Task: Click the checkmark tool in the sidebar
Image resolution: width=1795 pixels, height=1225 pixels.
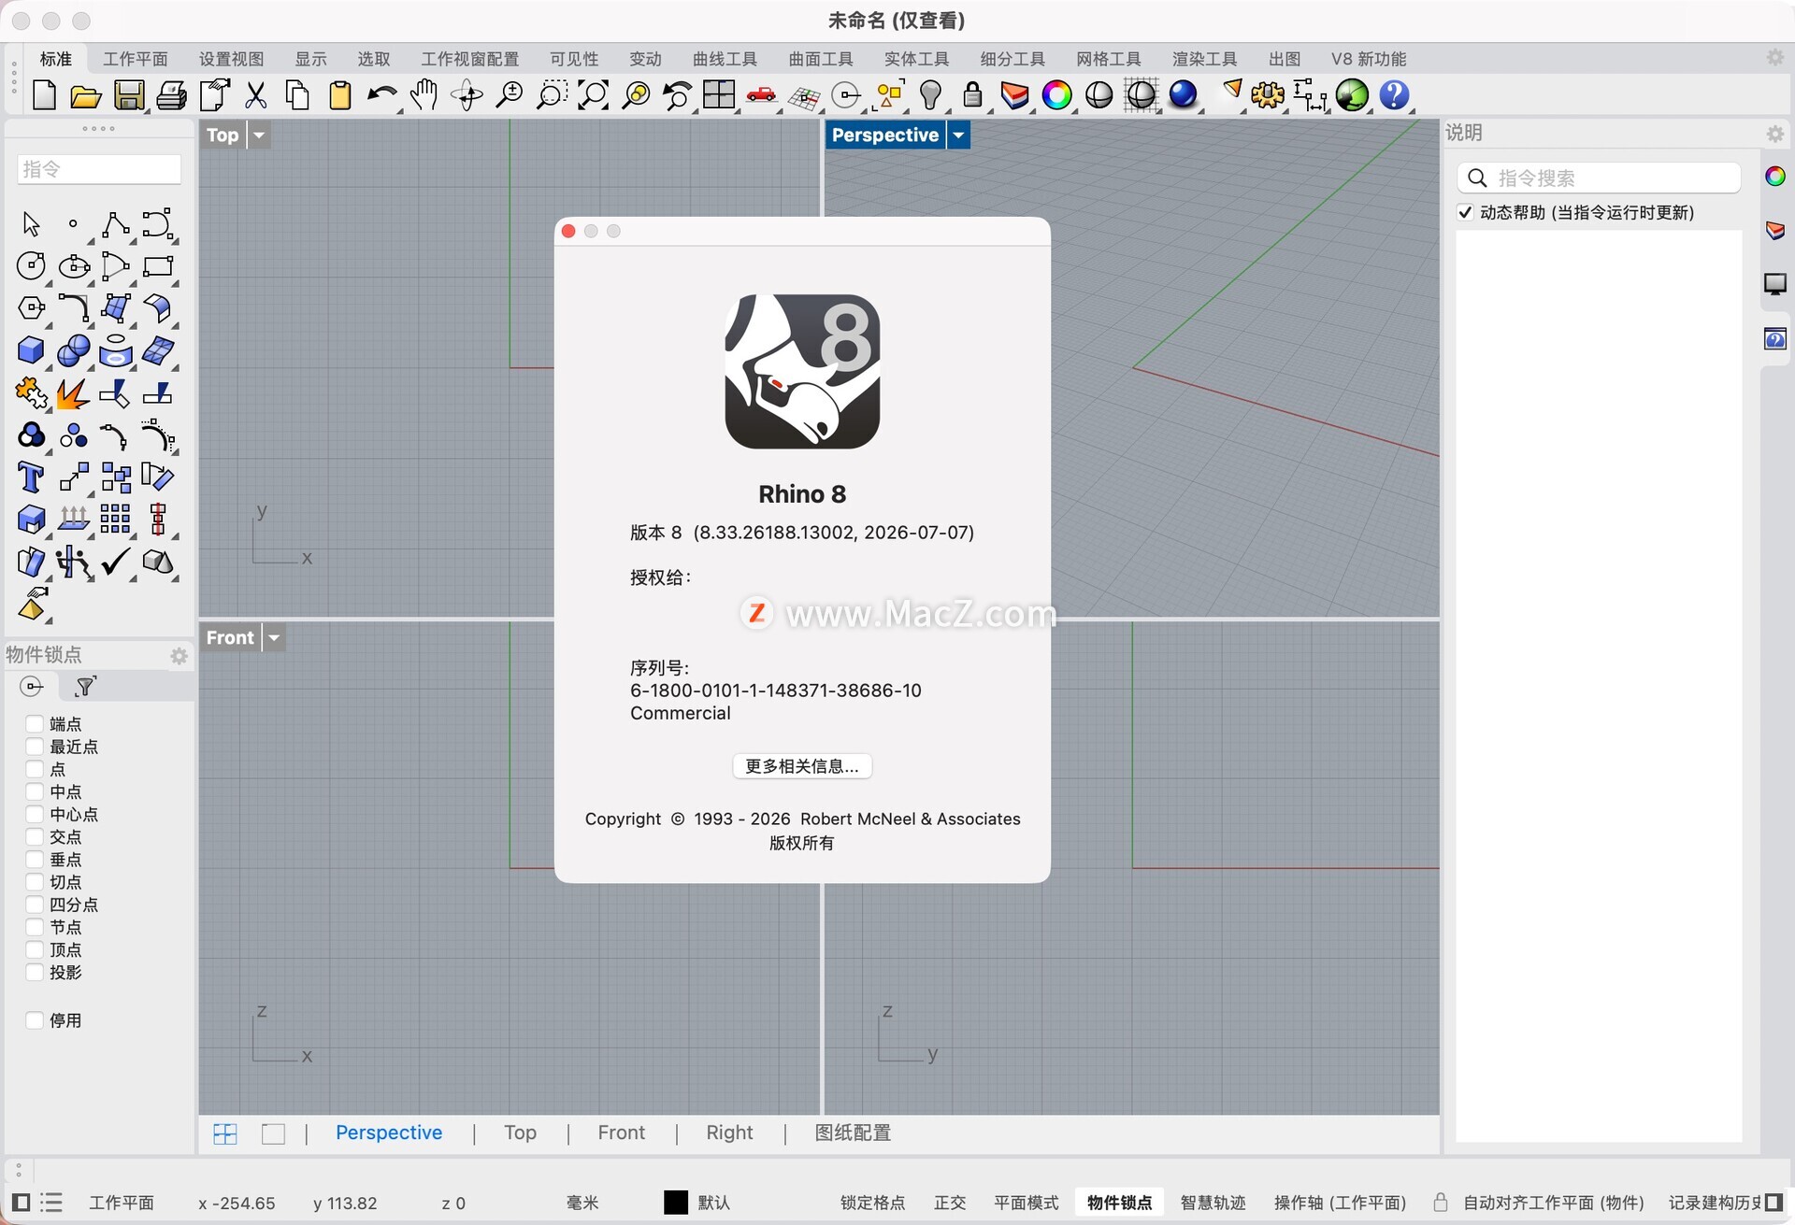Action: pyautogui.click(x=116, y=562)
